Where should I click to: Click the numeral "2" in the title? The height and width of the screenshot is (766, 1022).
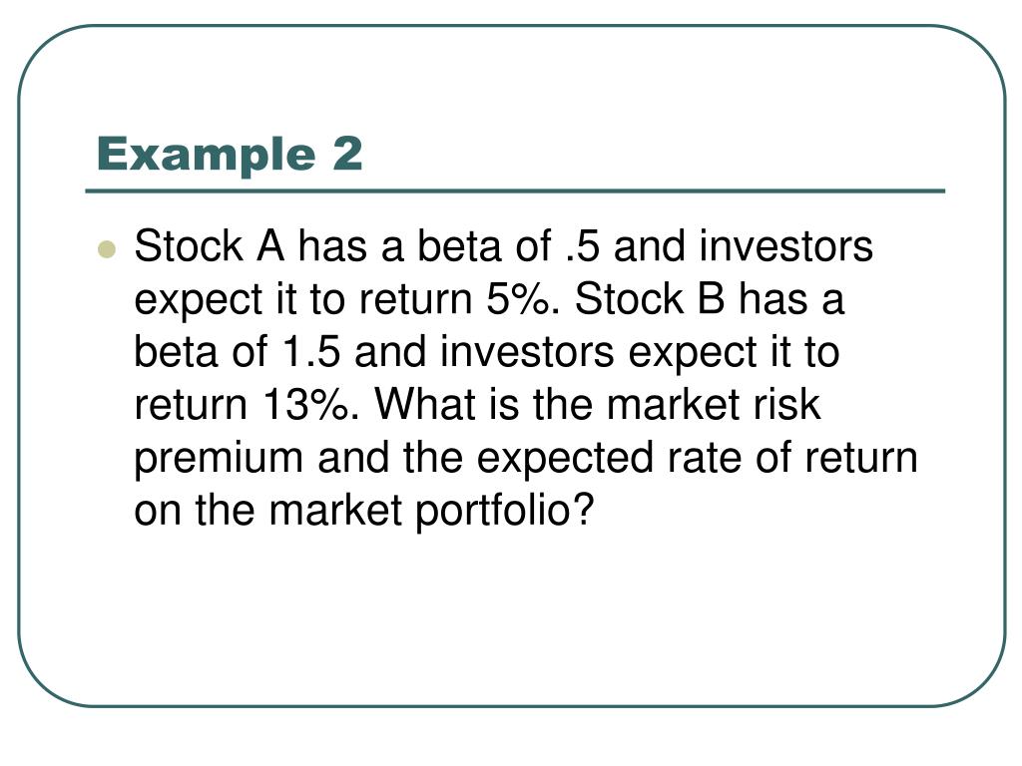347,154
